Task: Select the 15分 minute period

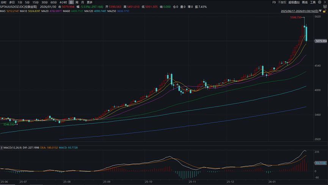Action: pos(35,2)
